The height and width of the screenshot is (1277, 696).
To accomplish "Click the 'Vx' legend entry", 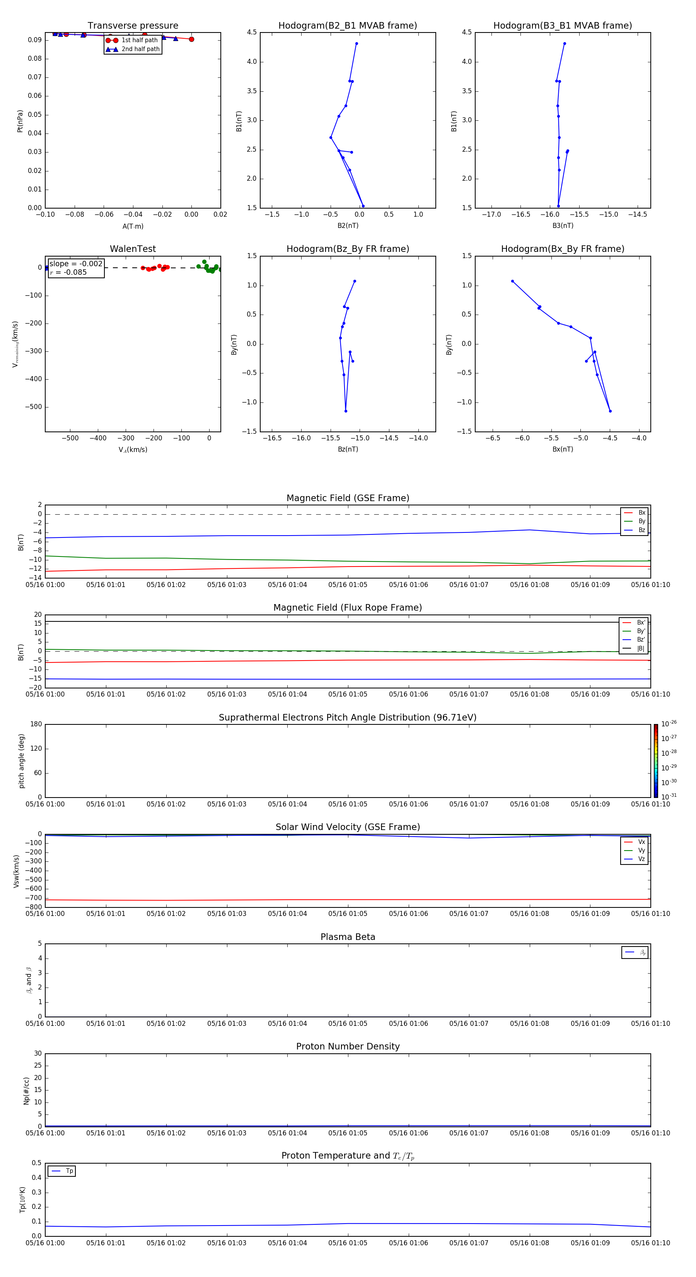I will tap(635, 842).
